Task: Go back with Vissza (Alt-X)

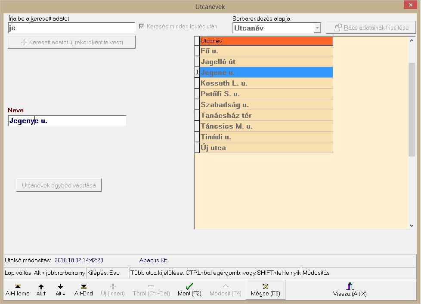Action: (x=350, y=290)
